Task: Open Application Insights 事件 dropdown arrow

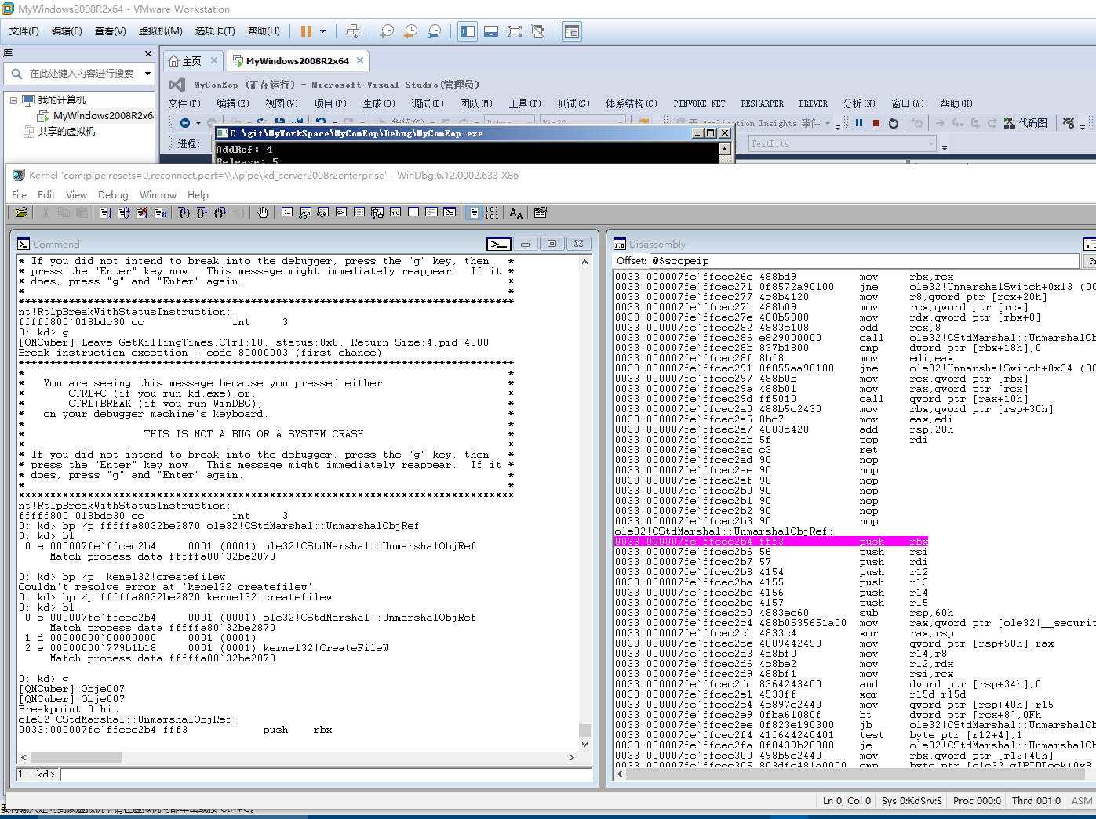Action: [x=828, y=123]
